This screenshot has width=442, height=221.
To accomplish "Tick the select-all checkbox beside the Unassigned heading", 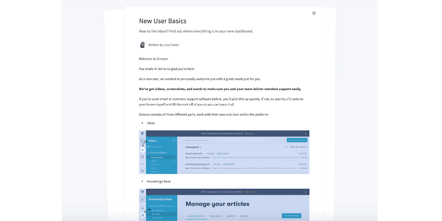I will (182, 147).
